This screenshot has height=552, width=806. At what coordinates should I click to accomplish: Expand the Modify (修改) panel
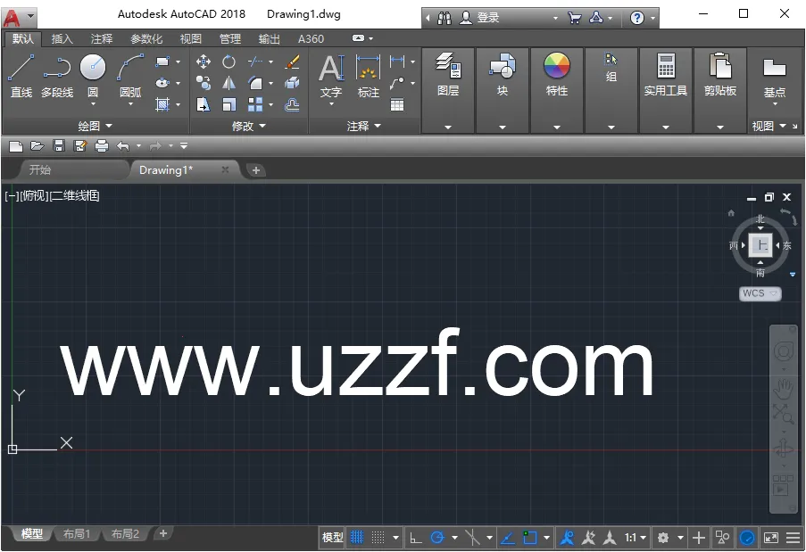coord(248,127)
